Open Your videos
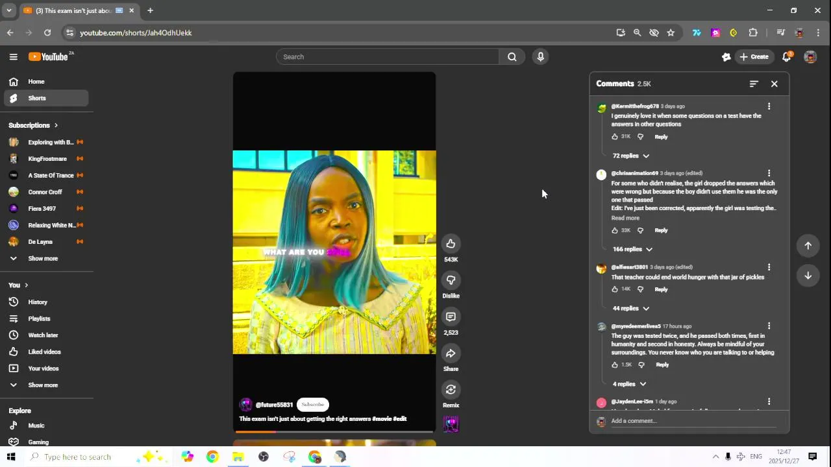This screenshot has width=831, height=467. coord(45,368)
